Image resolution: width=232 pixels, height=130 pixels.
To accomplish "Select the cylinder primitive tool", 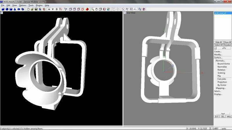I will click(x=11, y=9).
